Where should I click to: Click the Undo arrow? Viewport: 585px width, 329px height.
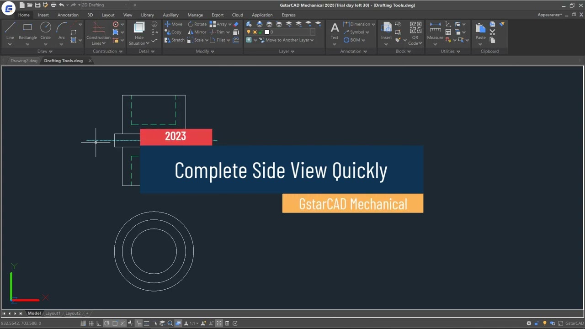[x=61, y=5]
